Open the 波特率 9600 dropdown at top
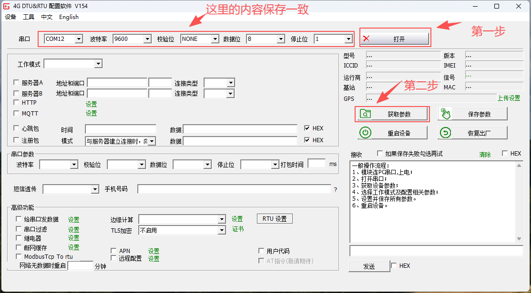 (148, 39)
